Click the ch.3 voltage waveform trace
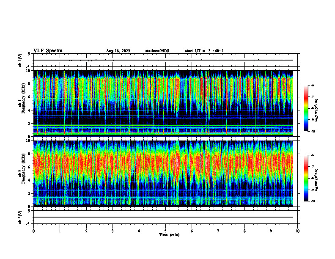335x259 pixels. tap(163, 217)
